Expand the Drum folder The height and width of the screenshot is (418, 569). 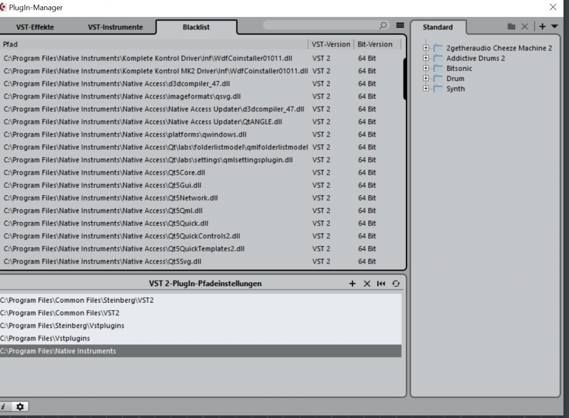(426, 79)
